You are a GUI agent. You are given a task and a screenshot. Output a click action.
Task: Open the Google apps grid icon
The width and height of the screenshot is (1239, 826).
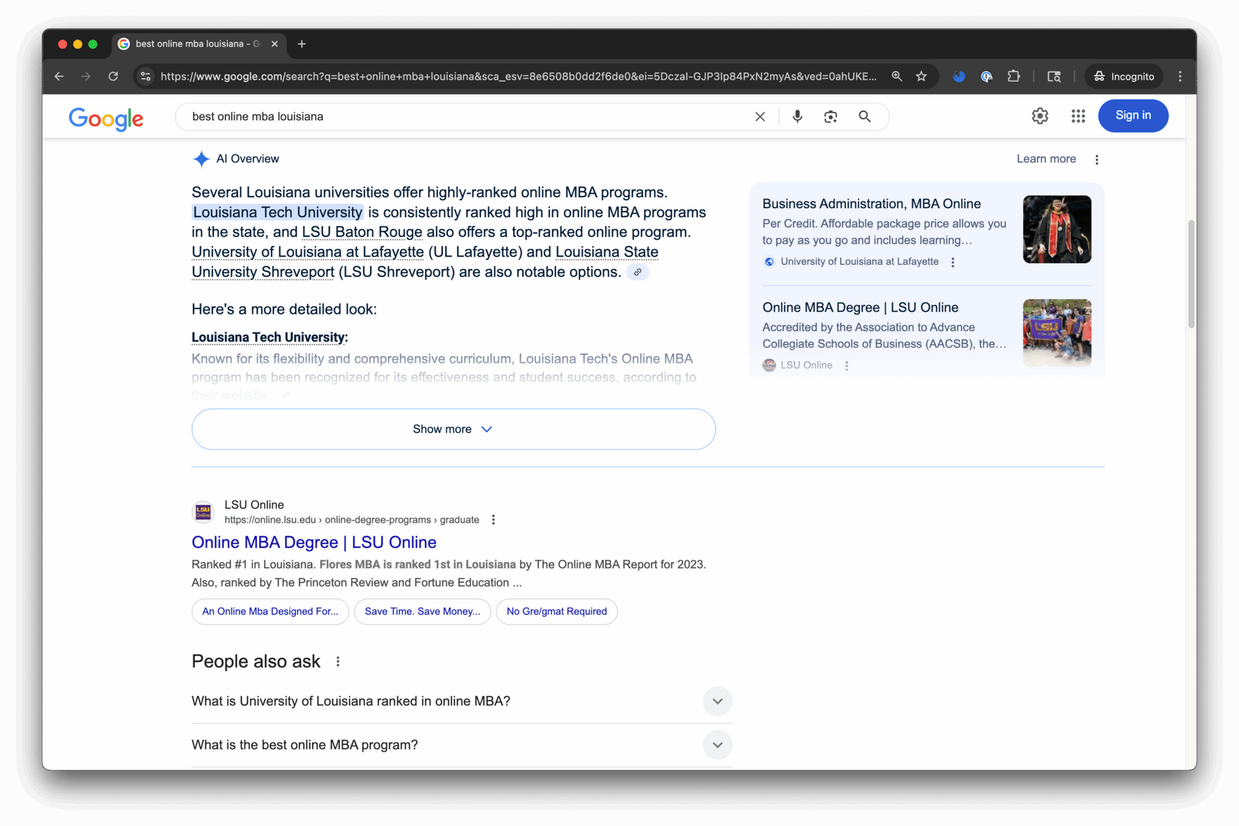click(x=1078, y=116)
